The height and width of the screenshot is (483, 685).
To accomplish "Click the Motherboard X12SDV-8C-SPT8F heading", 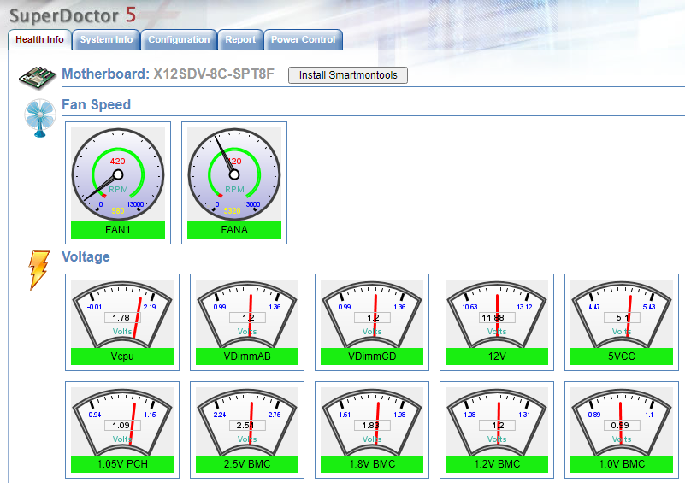I will coord(168,74).
